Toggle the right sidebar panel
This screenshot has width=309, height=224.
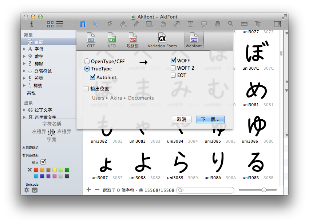coord(277,24)
